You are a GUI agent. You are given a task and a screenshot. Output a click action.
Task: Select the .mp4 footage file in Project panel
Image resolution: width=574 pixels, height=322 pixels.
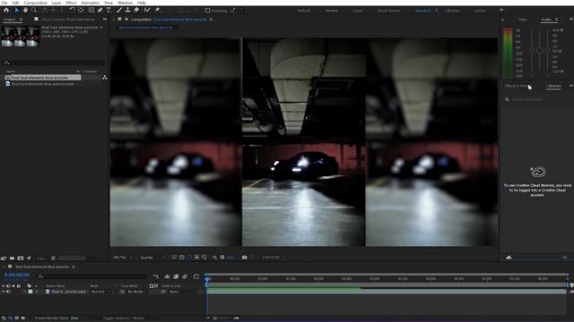pos(42,83)
